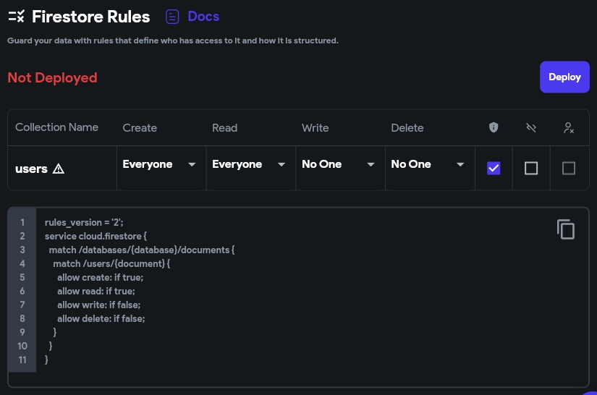
Task: Click line 5 allow create rule
Action: click(x=100, y=277)
